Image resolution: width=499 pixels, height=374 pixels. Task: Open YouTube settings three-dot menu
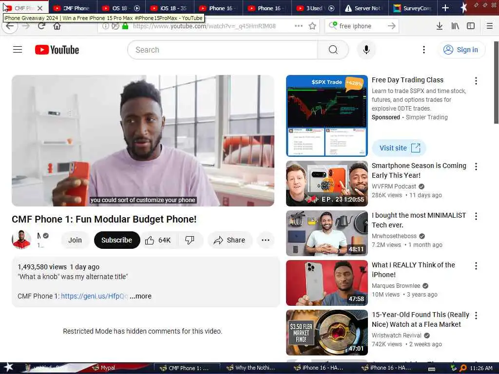tap(423, 50)
